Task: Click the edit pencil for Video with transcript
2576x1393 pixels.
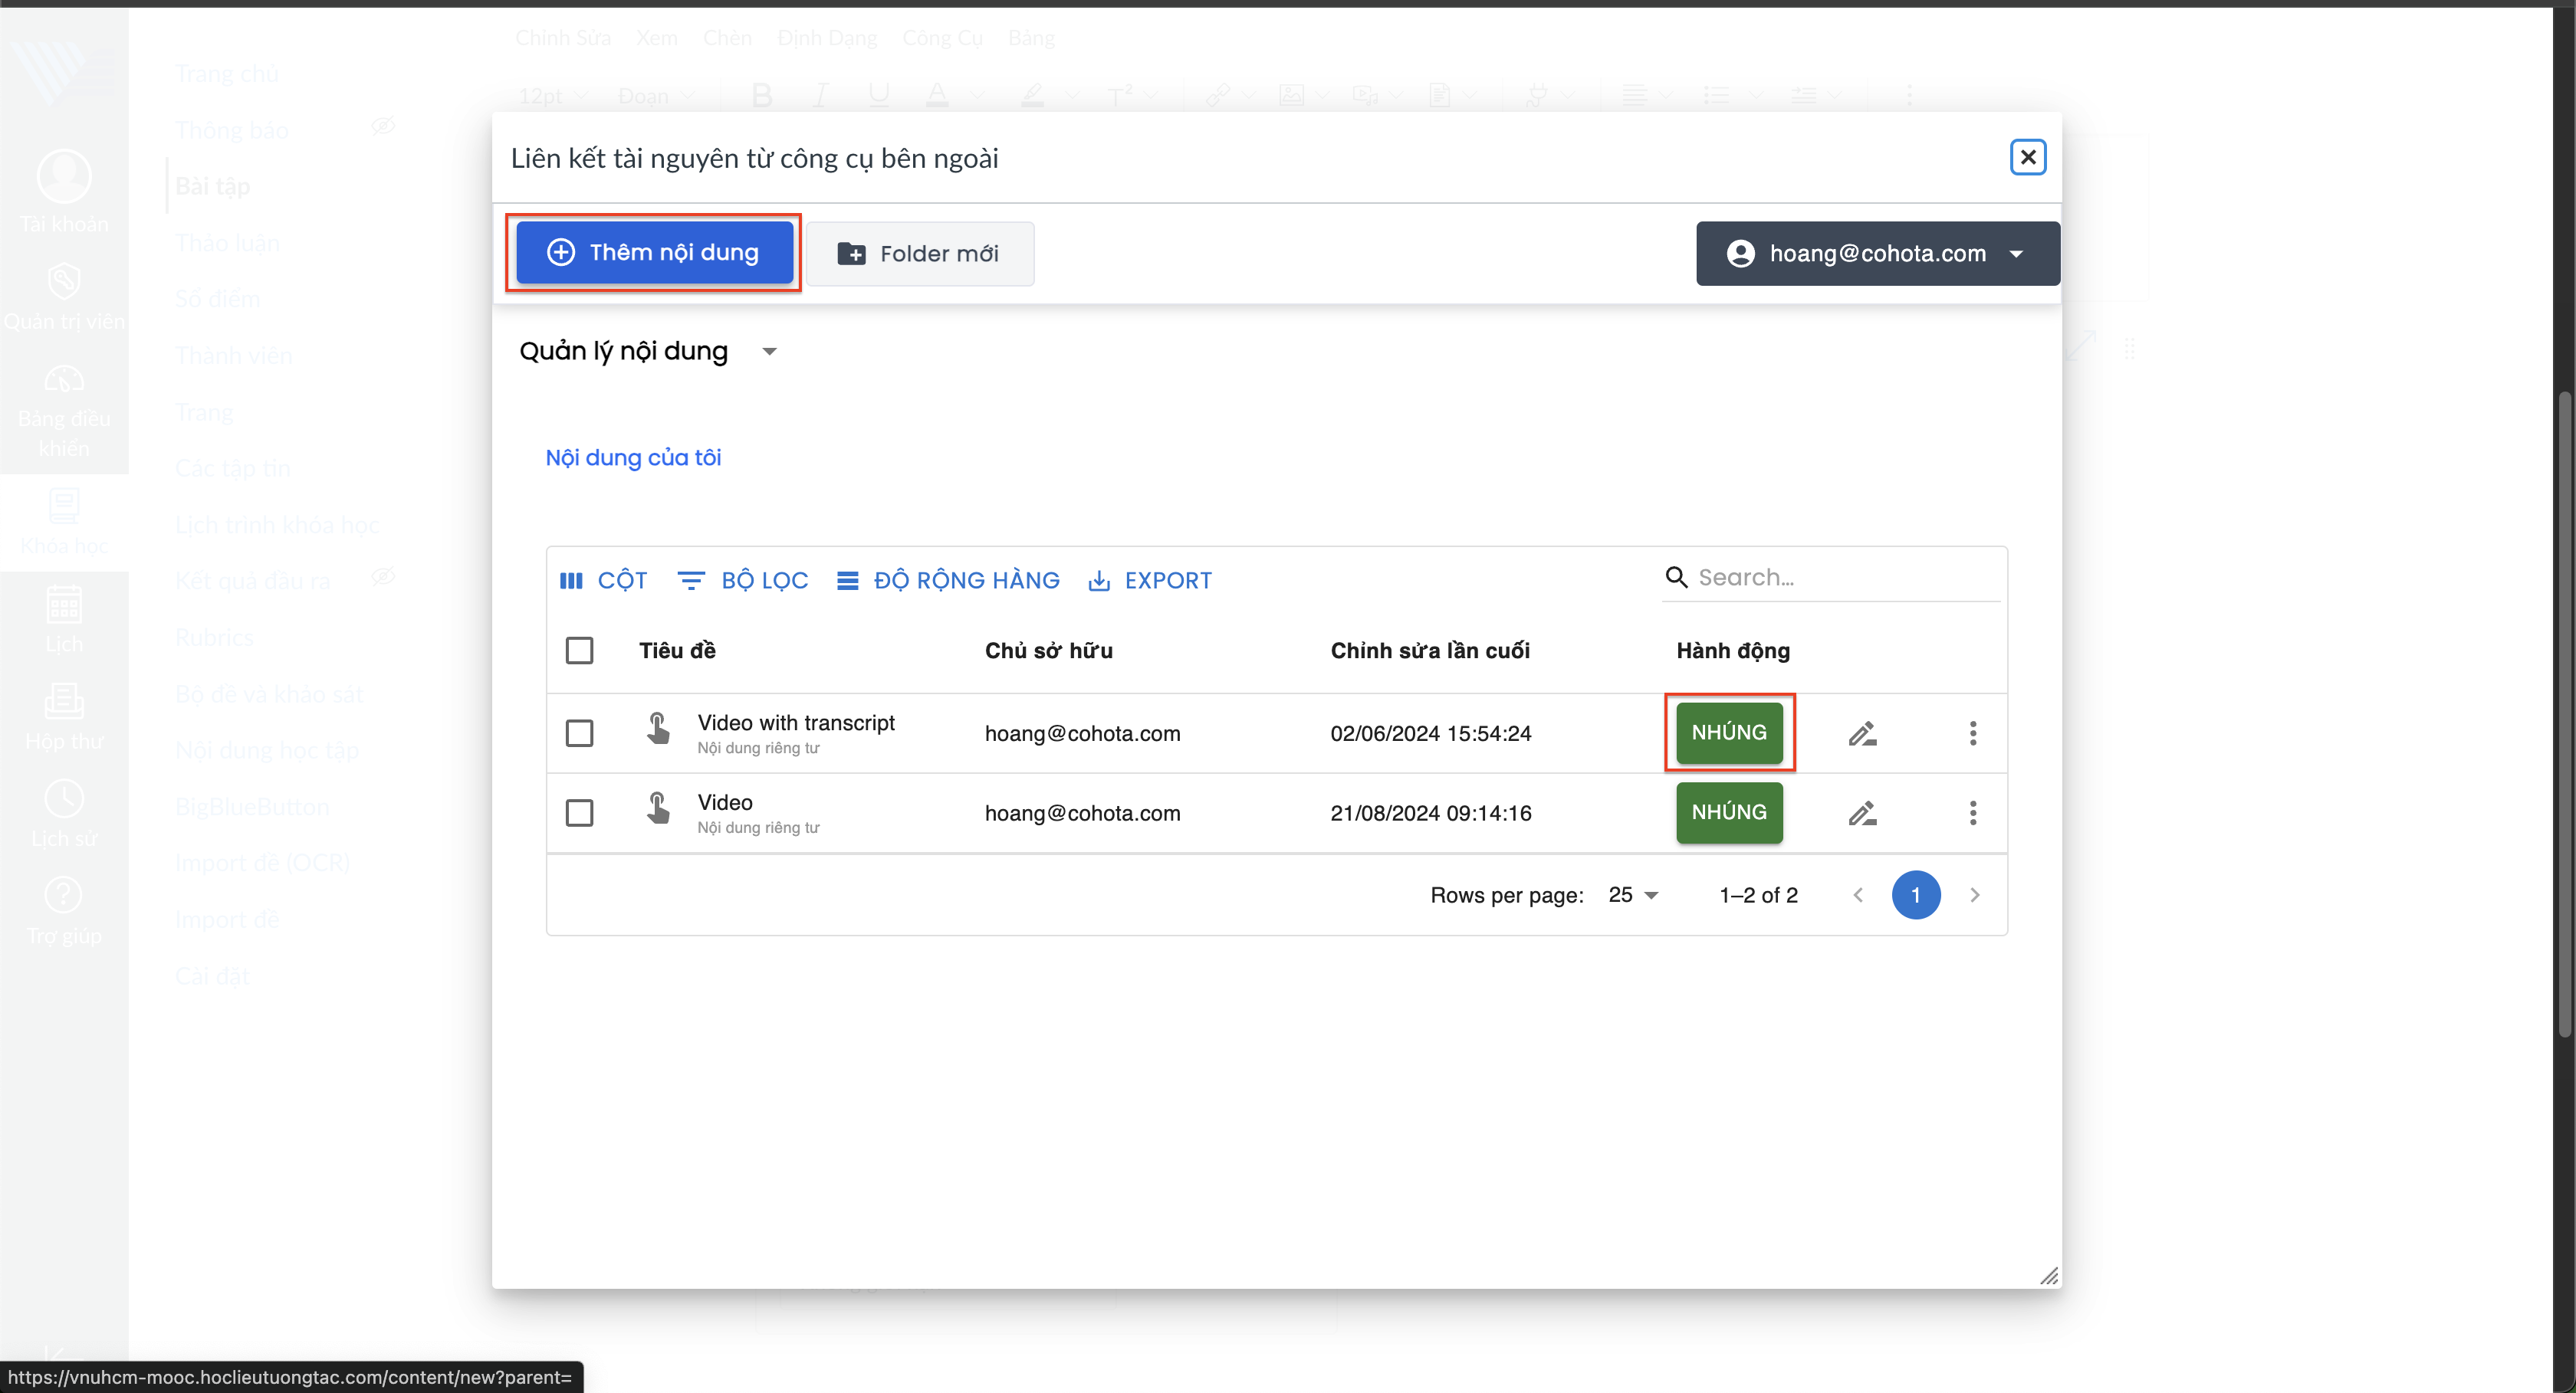Action: (1861, 733)
